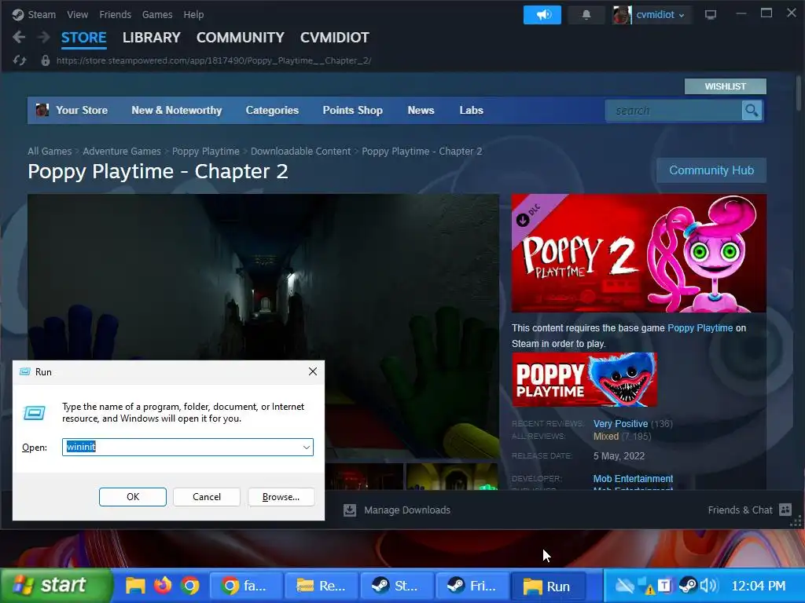Click the Steam address bar URL

click(x=214, y=60)
